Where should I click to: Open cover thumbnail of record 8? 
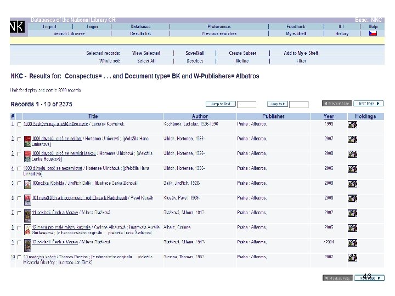[27, 230]
